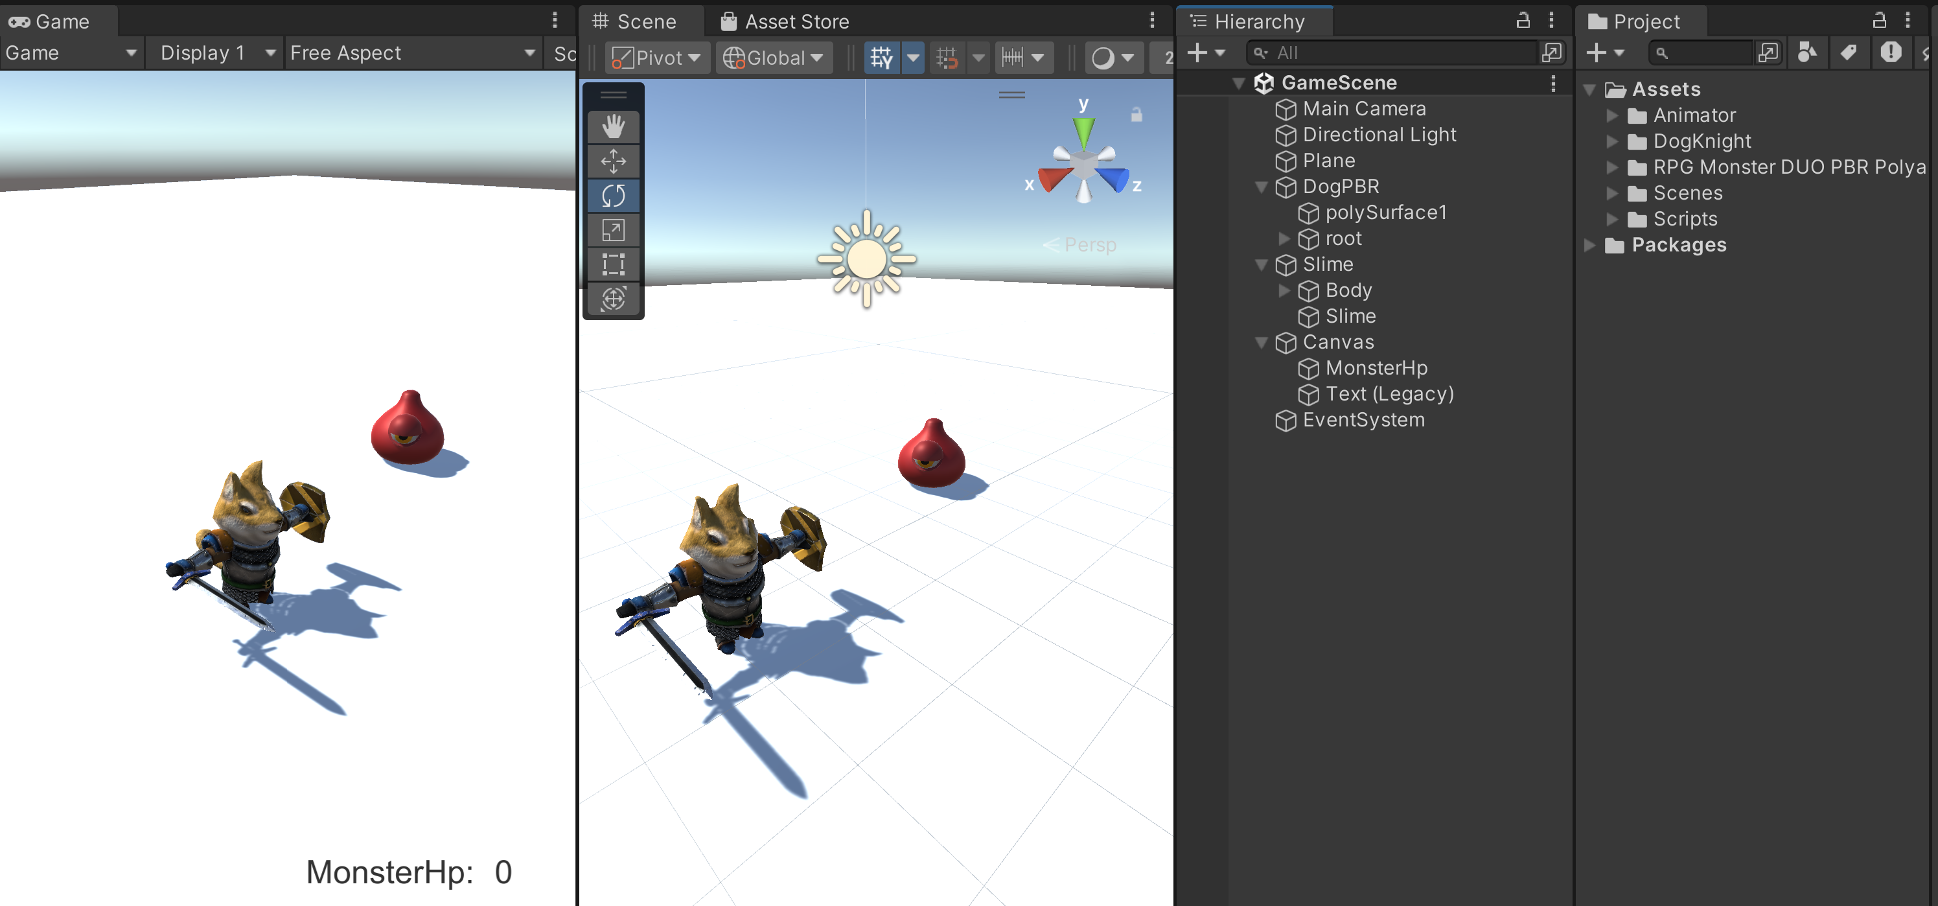
Task: Select the Rotate tool
Action: pyautogui.click(x=613, y=196)
